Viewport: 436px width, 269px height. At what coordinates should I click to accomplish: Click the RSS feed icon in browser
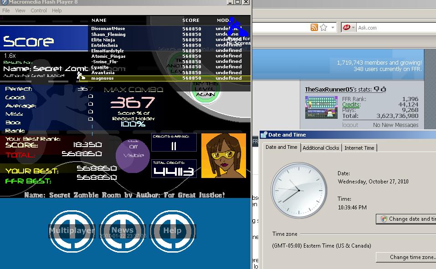[314, 27]
